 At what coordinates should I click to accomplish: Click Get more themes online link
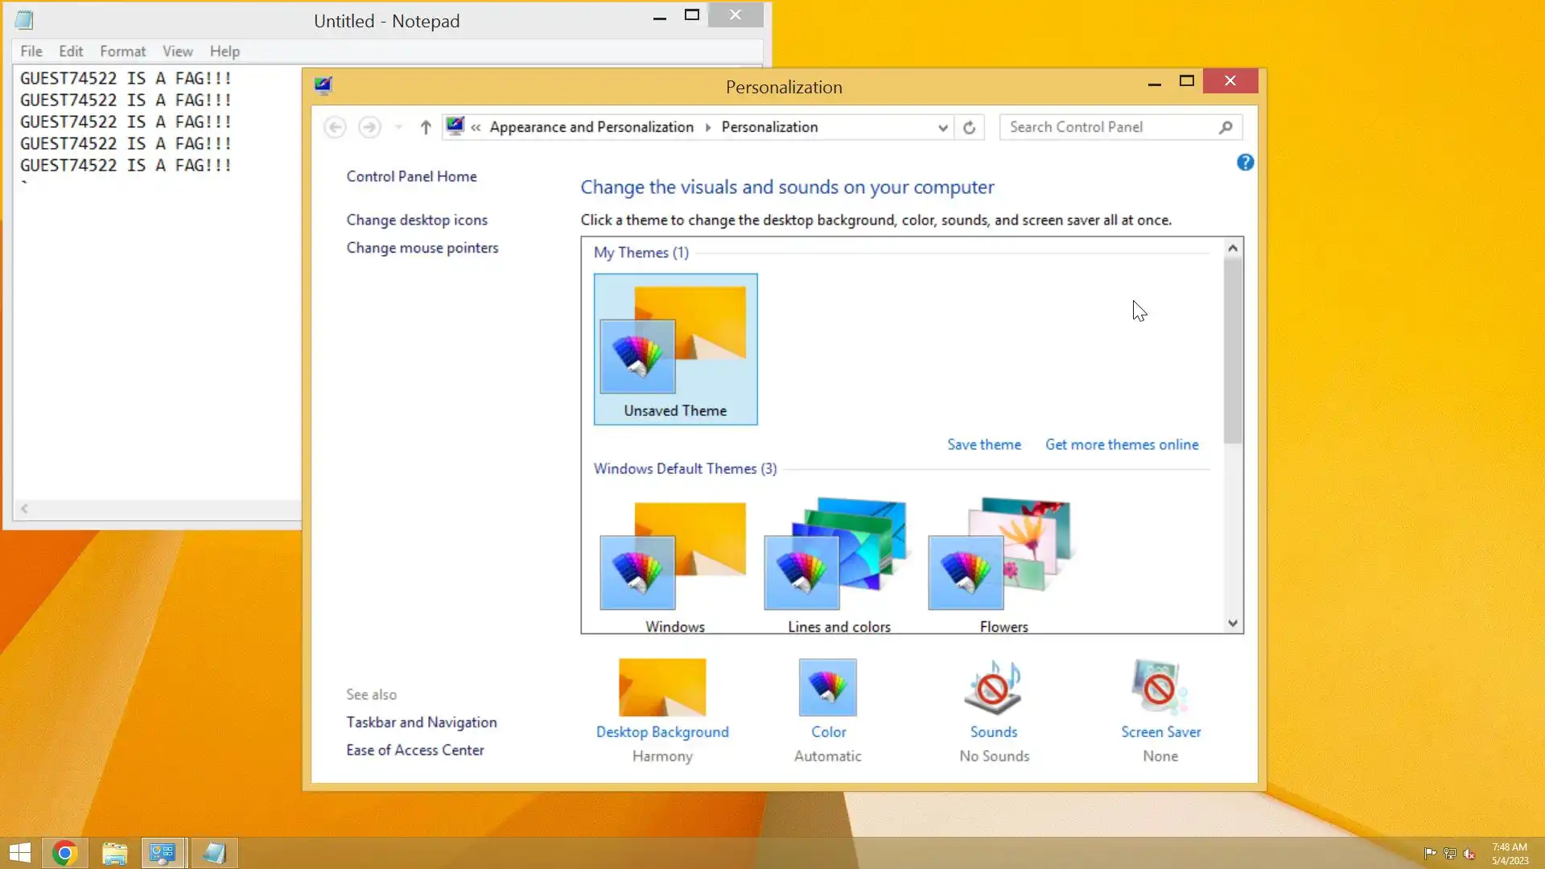tap(1121, 445)
